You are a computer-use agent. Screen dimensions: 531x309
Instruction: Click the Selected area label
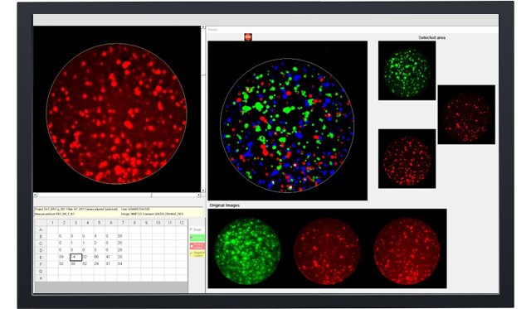tap(431, 37)
